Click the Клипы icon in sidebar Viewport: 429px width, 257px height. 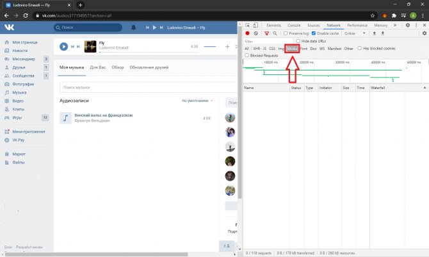click(7, 110)
